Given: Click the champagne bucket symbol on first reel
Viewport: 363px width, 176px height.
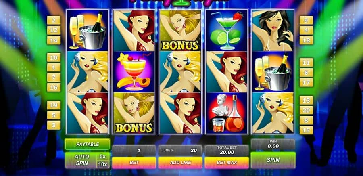Looking at the screenshot, I should pos(88,30).
